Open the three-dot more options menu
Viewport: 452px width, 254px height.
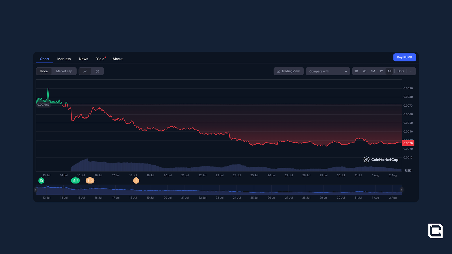pyautogui.click(x=412, y=71)
